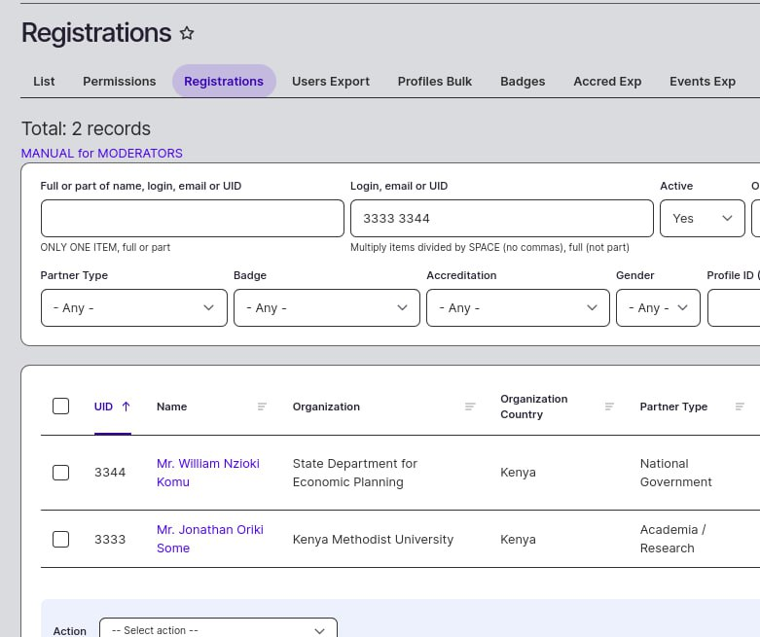Click the National Government cell
760x637 pixels.
pyautogui.click(x=675, y=473)
